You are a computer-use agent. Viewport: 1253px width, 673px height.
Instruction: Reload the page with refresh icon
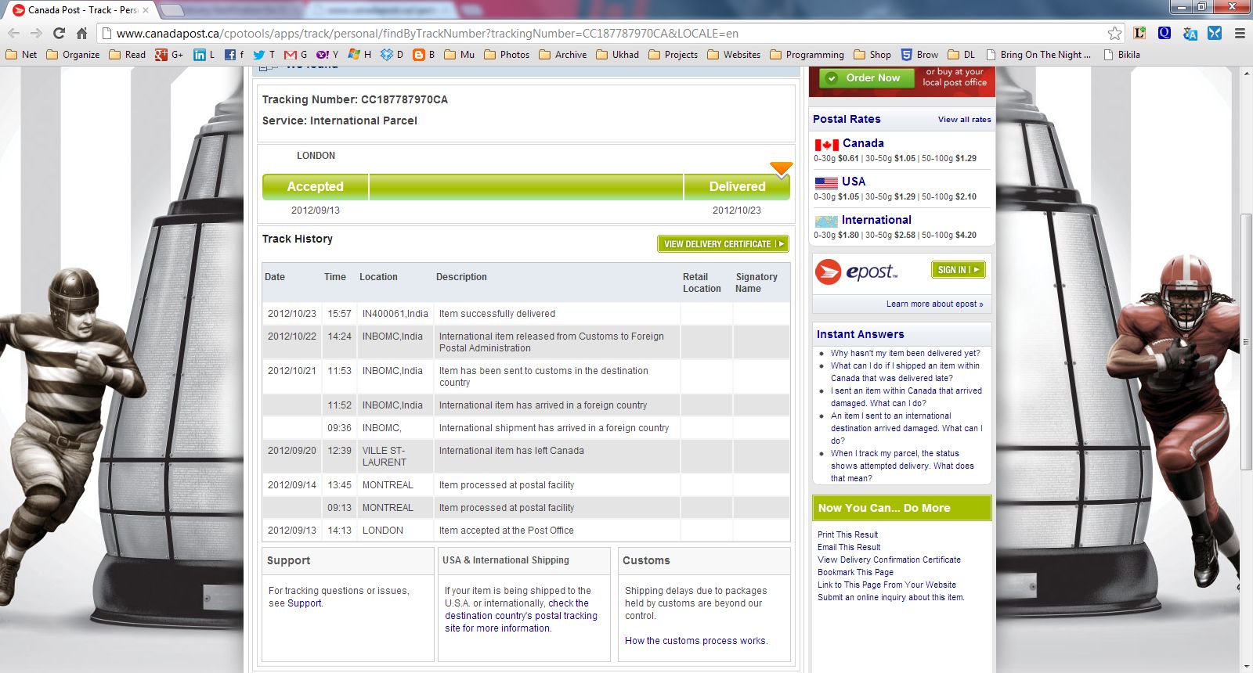59,33
